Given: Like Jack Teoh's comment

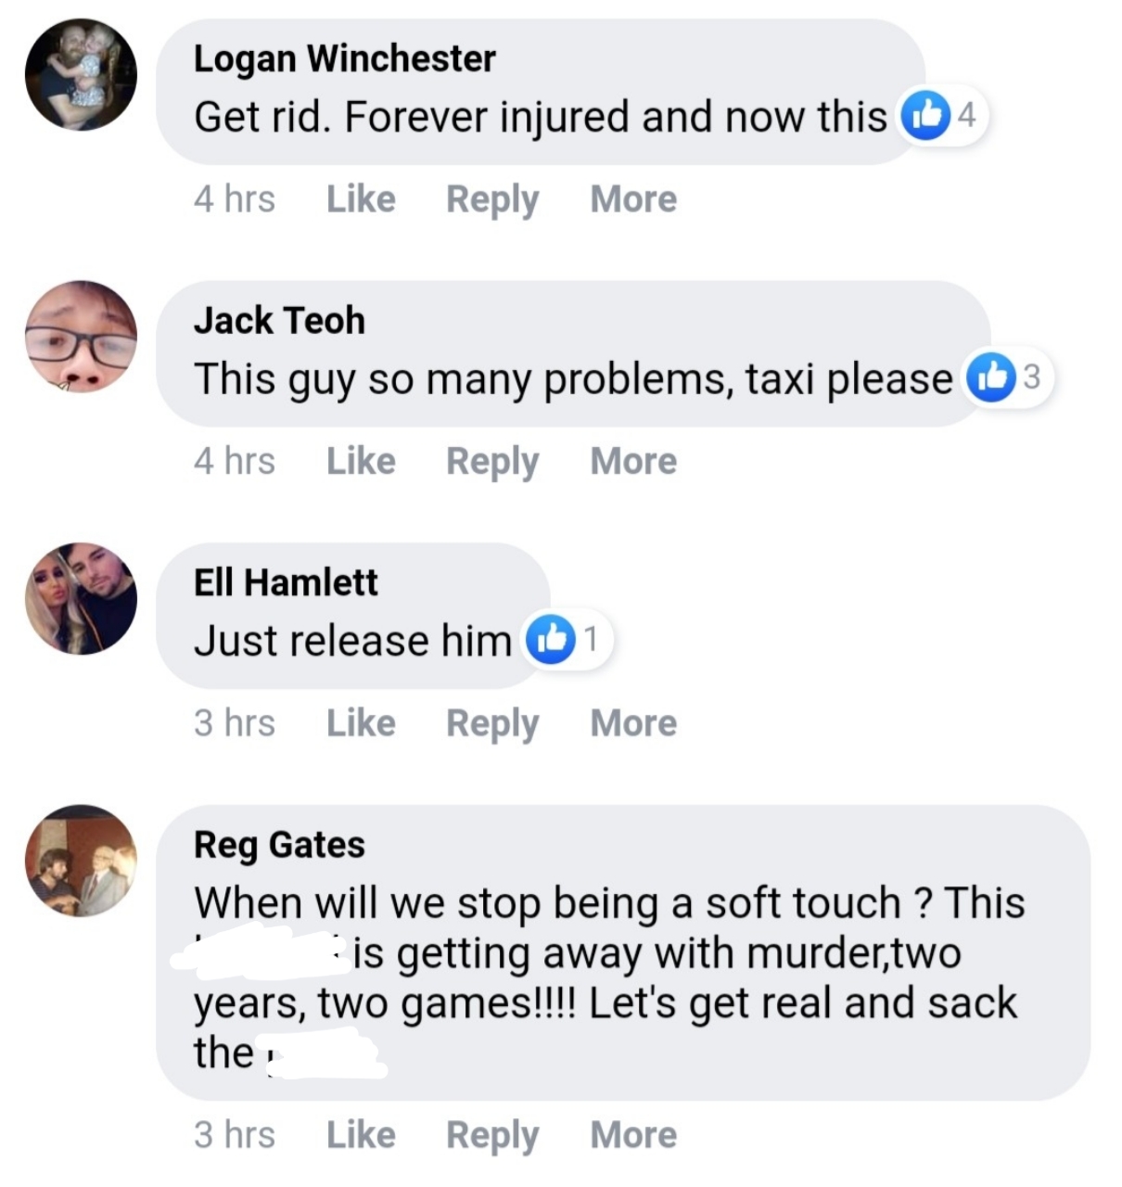Looking at the screenshot, I should click(x=361, y=461).
